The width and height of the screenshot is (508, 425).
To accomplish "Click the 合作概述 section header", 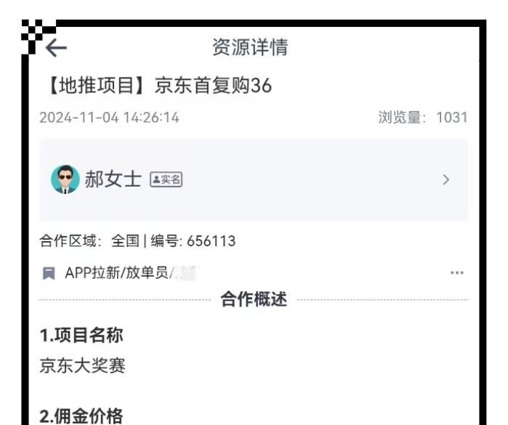I will point(254,299).
